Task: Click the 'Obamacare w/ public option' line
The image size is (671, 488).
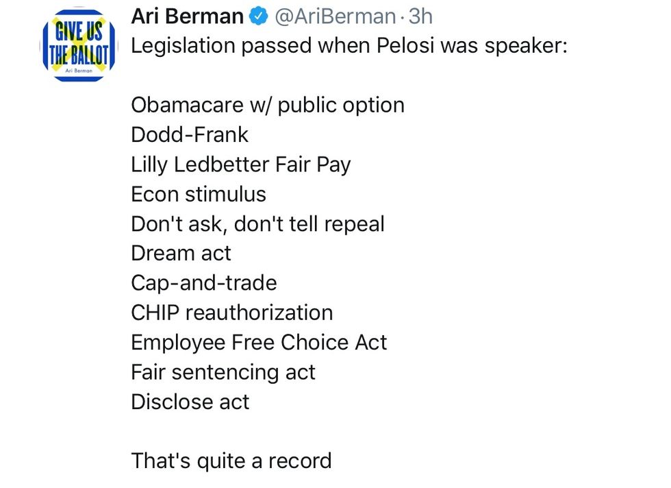Action: pyautogui.click(x=268, y=105)
